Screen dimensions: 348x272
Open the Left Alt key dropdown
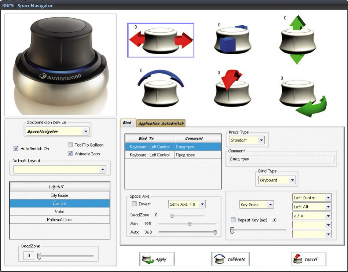312,207
